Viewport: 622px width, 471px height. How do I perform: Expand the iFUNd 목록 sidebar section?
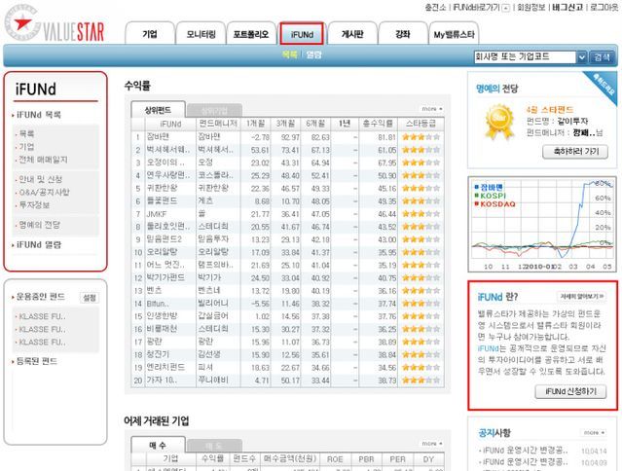click(x=39, y=115)
